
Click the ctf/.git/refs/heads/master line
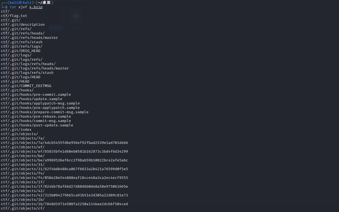[29, 38]
